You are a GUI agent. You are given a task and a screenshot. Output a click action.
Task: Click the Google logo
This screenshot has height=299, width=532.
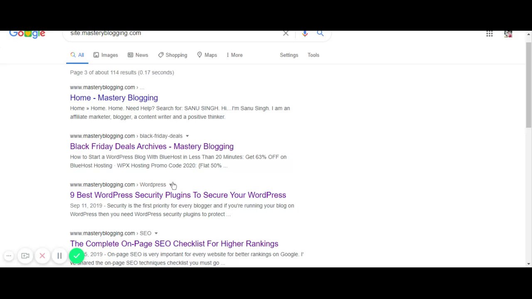(27, 34)
